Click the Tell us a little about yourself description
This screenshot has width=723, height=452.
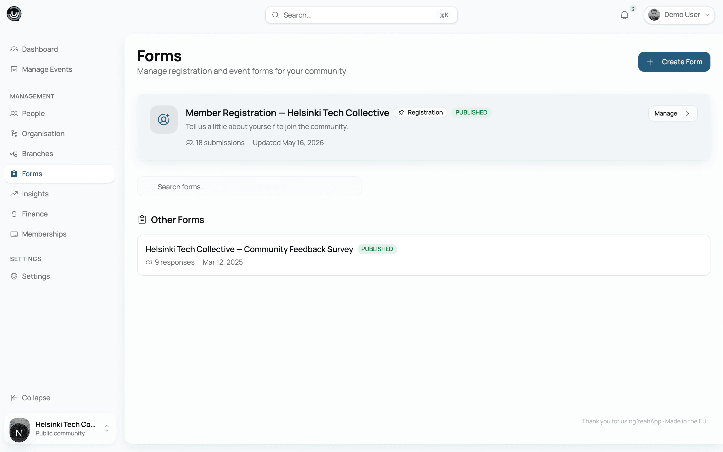tap(267, 127)
